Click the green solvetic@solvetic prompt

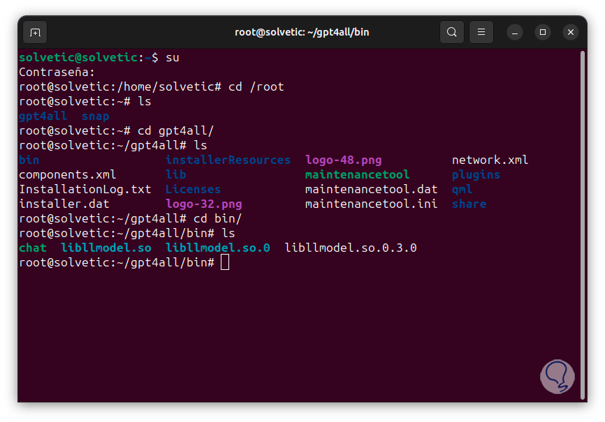coord(79,57)
